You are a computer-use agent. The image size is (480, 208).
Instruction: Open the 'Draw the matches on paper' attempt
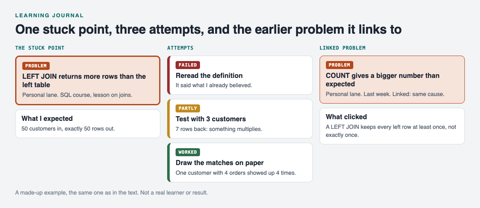coord(240,163)
